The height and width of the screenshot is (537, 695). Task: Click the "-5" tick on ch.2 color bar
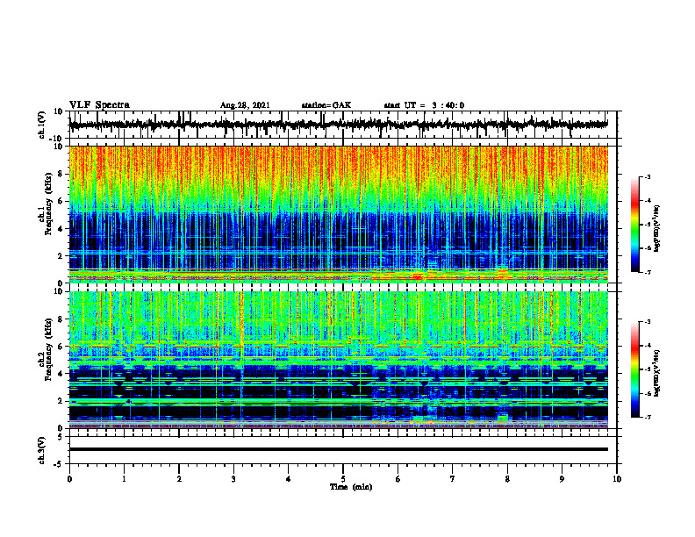click(647, 369)
